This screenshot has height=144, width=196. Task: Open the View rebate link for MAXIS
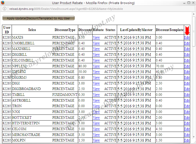tap(96, 37)
